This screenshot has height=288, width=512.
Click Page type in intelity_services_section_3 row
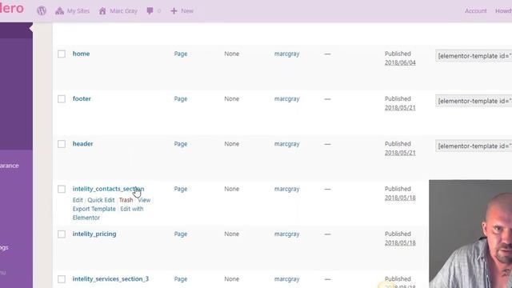coord(181,279)
